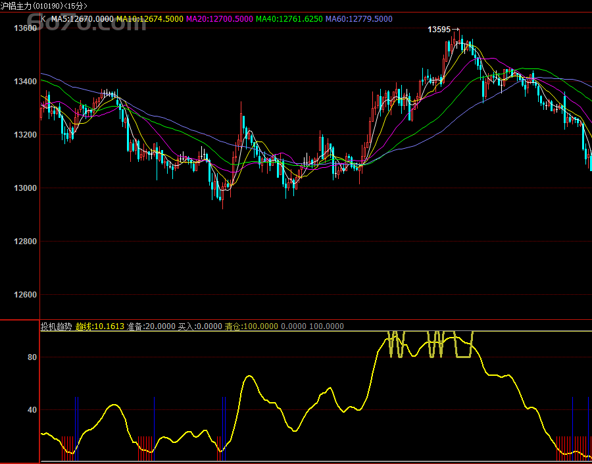Click the 80 level on indicator axis

point(32,357)
